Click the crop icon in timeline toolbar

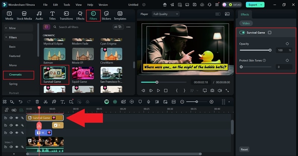pyautogui.click(x=71, y=102)
